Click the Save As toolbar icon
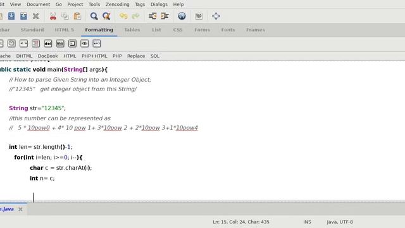Viewport: 405px width, 228px height. (x=23, y=16)
